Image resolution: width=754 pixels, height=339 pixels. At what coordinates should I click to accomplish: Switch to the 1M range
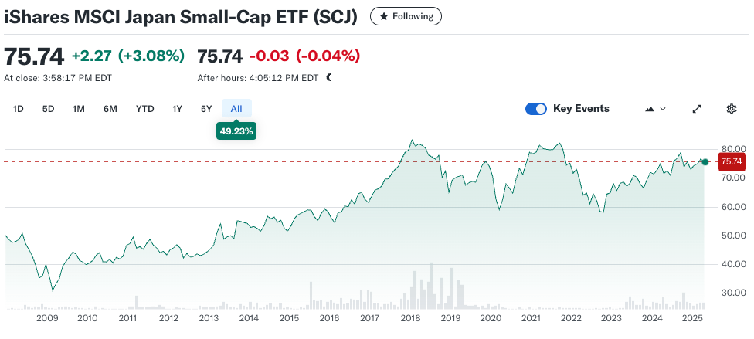tap(78, 109)
